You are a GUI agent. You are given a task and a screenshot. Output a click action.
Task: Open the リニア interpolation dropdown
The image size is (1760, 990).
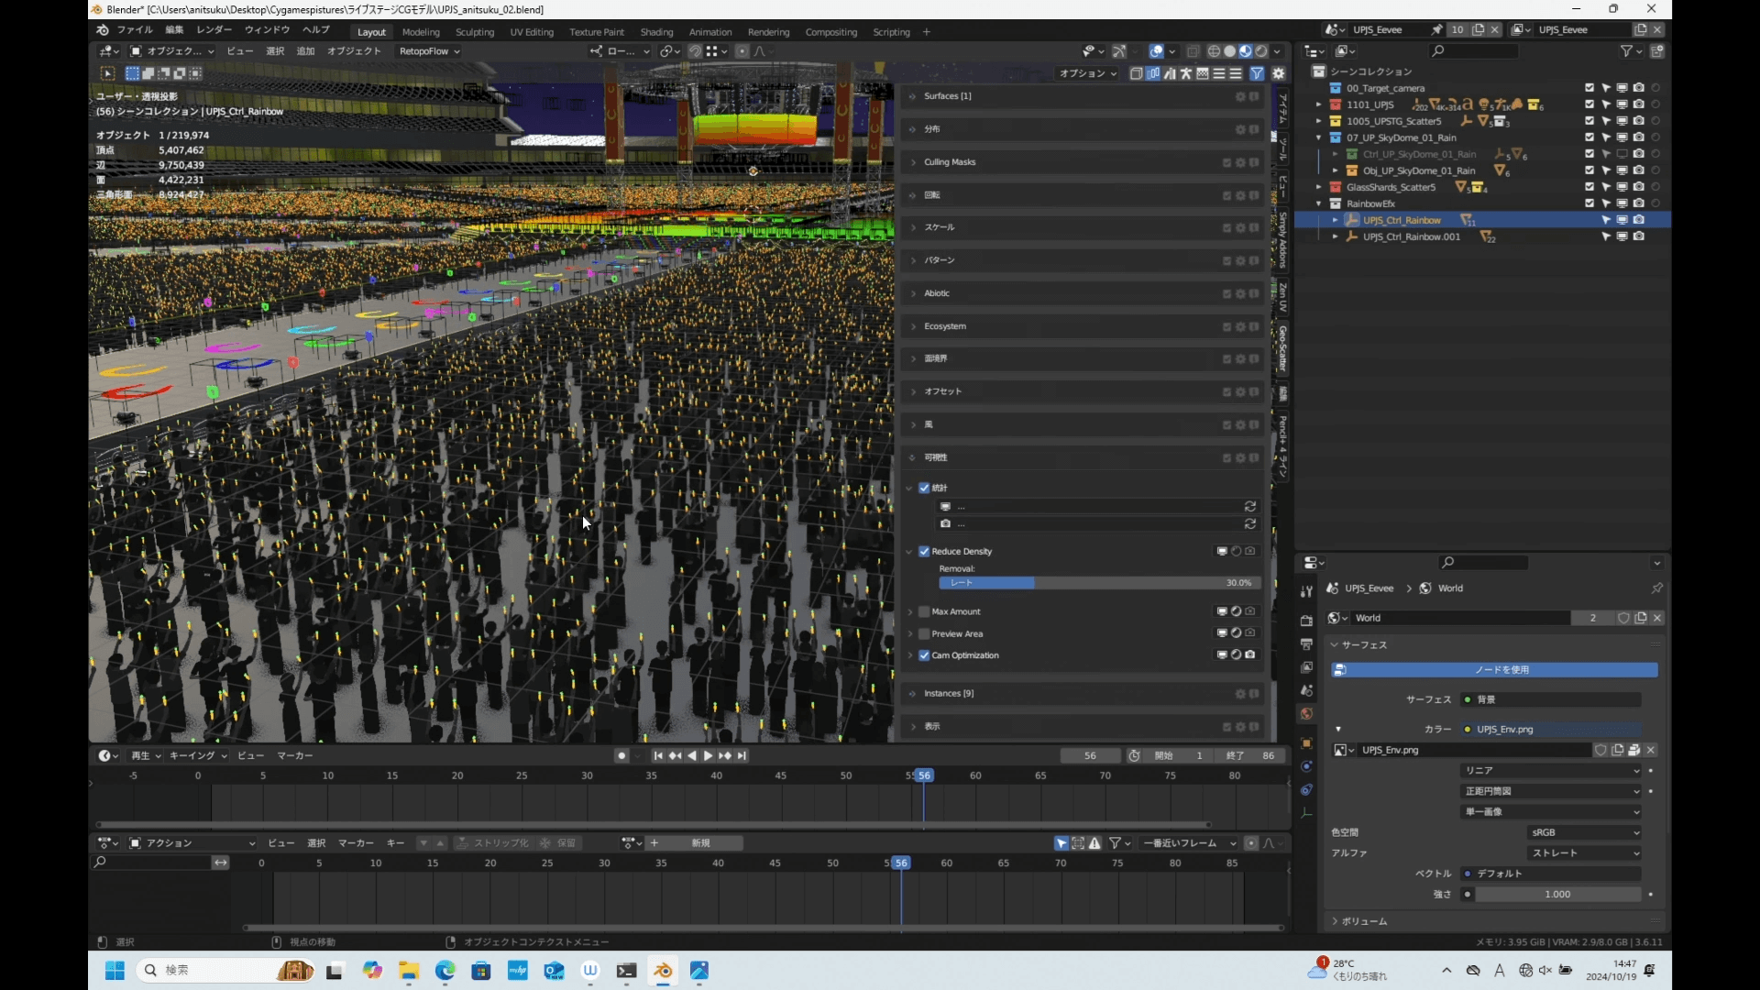click(x=1551, y=771)
